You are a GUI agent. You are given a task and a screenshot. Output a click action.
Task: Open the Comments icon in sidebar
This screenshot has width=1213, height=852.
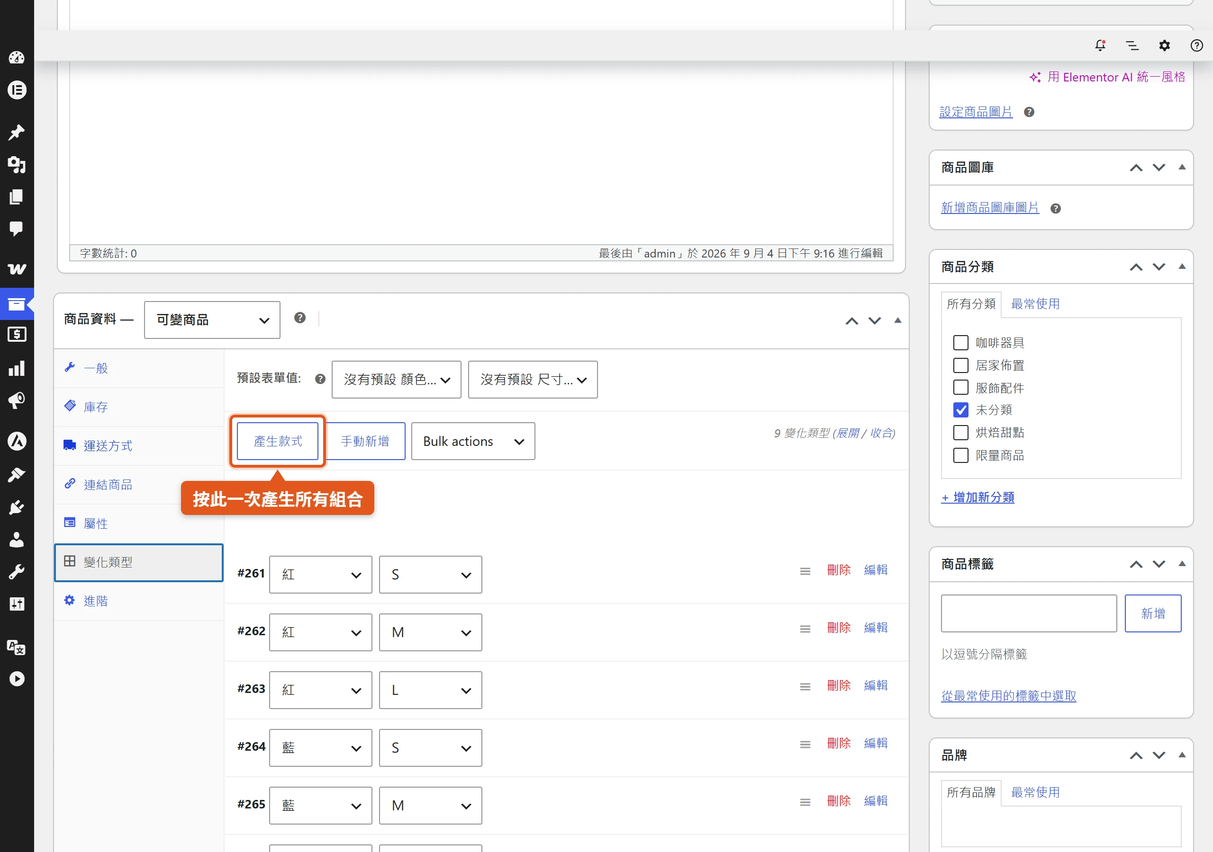(17, 229)
